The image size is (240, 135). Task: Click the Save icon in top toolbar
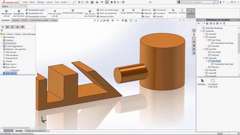92,2
